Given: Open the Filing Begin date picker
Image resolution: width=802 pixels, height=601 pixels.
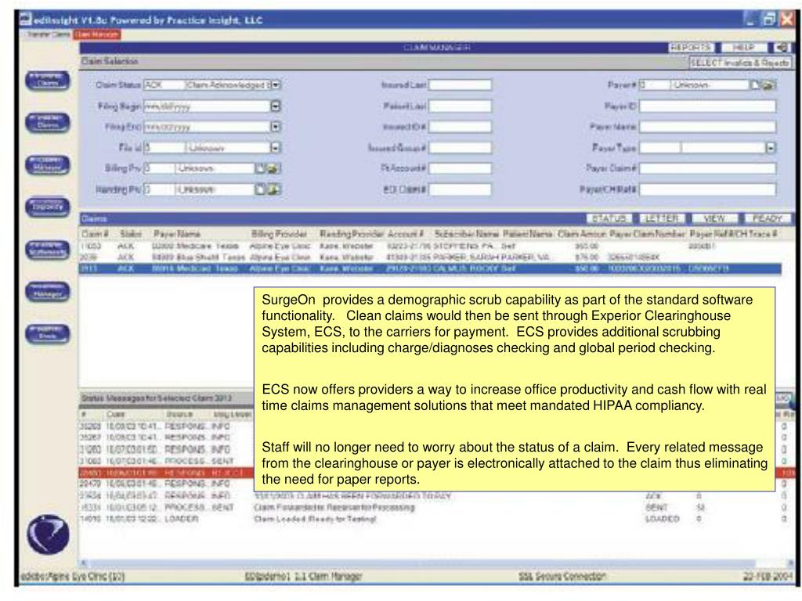Looking at the screenshot, I should pos(276,106).
